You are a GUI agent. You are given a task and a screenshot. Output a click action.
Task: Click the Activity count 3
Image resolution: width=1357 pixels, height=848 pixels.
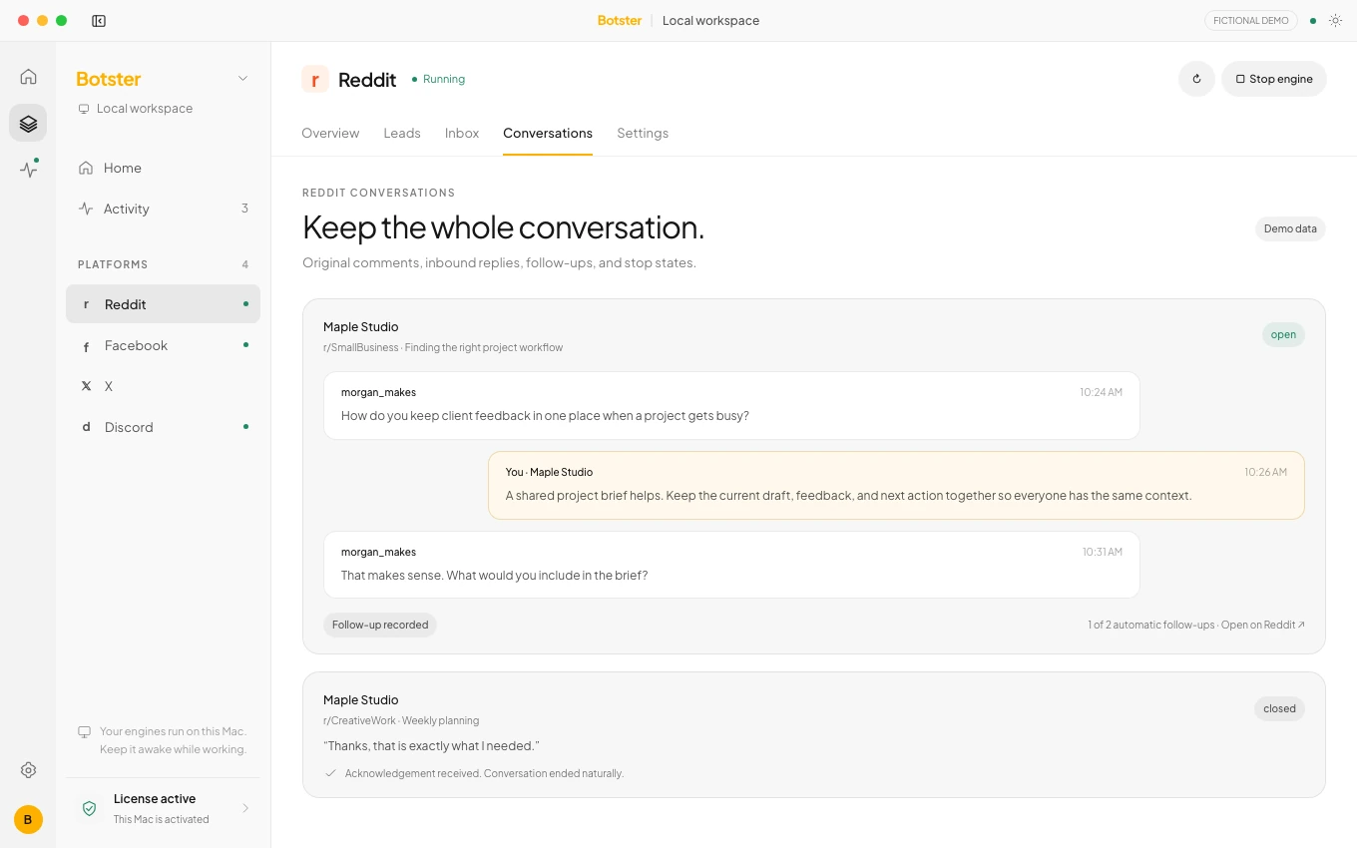tap(244, 209)
